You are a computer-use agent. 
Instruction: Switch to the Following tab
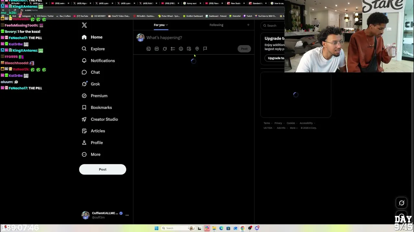216,25
